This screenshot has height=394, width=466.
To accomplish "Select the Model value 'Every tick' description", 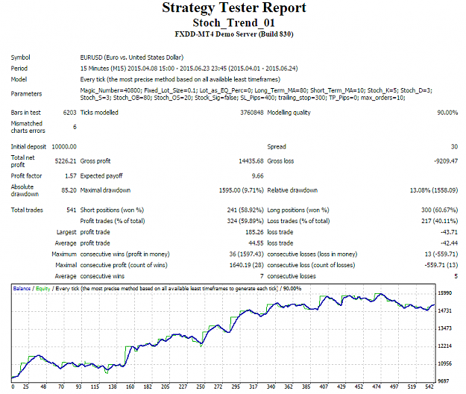I will (x=180, y=79).
